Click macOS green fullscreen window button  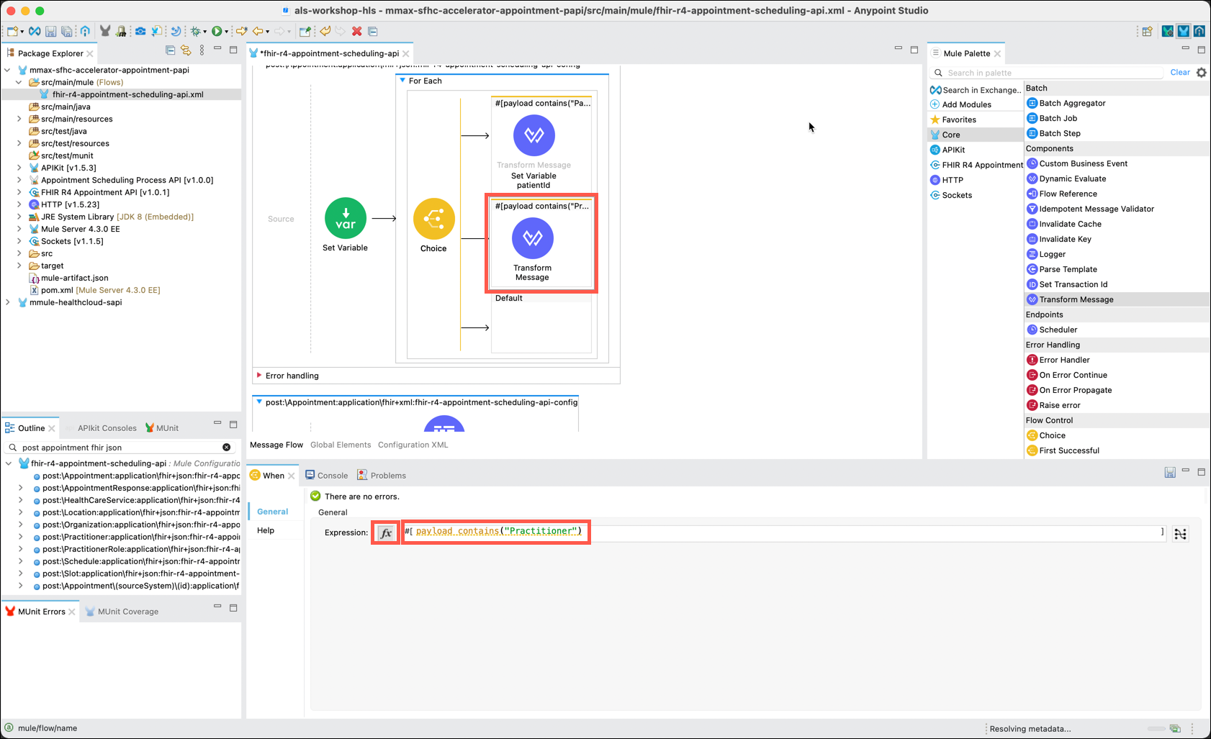tap(40, 11)
